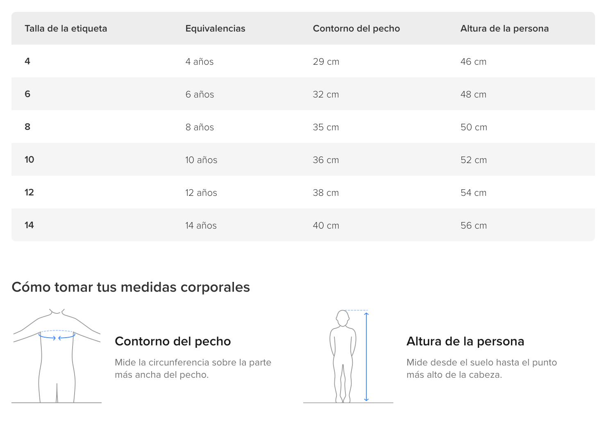The height and width of the screenshot is (422, 604).
Task: Select size 8 row label
Action: [x=27, y=127]
